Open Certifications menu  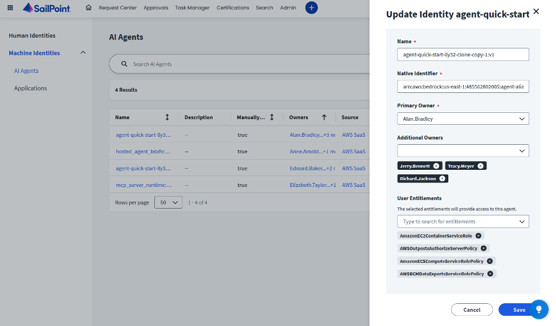[x=232, y=7]
